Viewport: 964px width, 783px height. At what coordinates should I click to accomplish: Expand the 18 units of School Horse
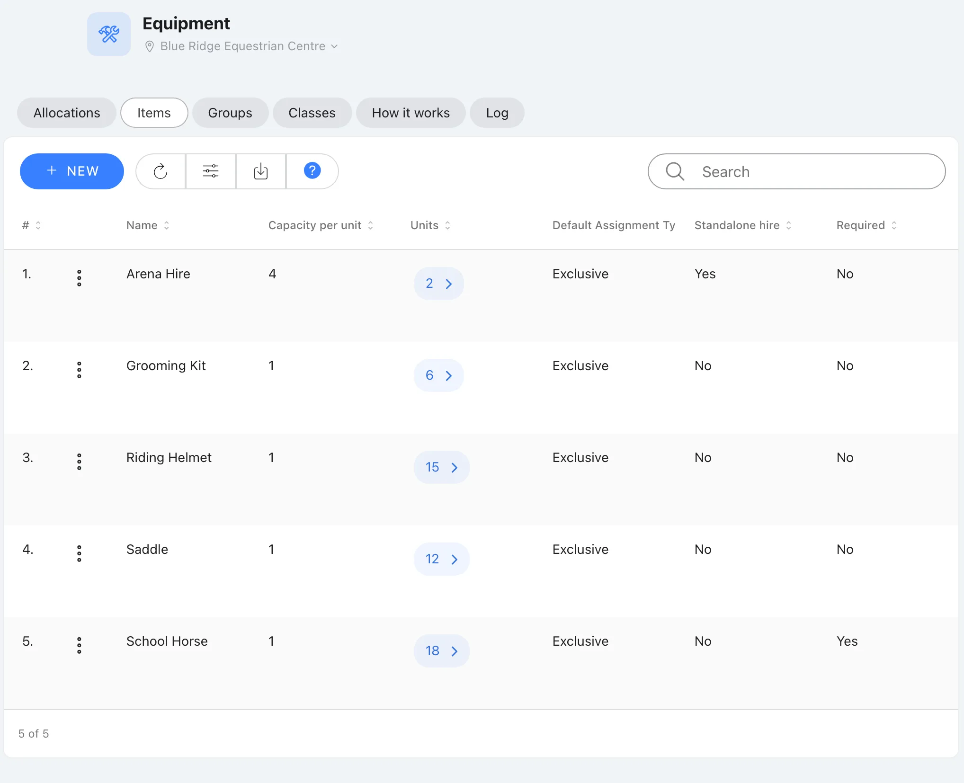click(441, 651)
